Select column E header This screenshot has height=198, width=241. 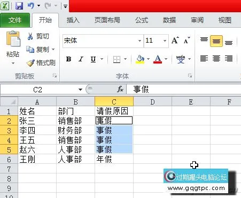click(x=191, y=102)
